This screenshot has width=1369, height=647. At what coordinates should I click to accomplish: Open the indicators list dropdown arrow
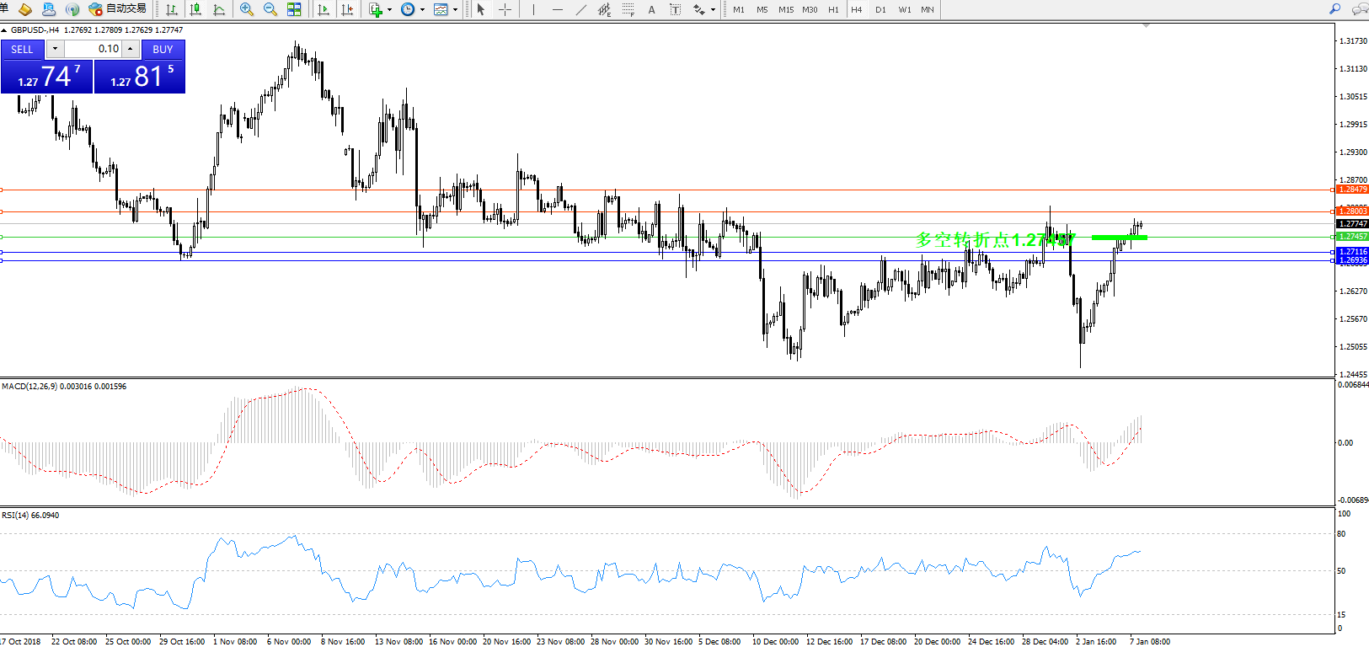click(x=389, y=10)
